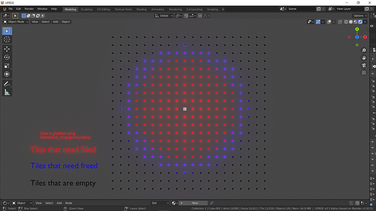Select rendered viewport shading sphere
This screenshot has width=376, height=211.
point(360,22)
